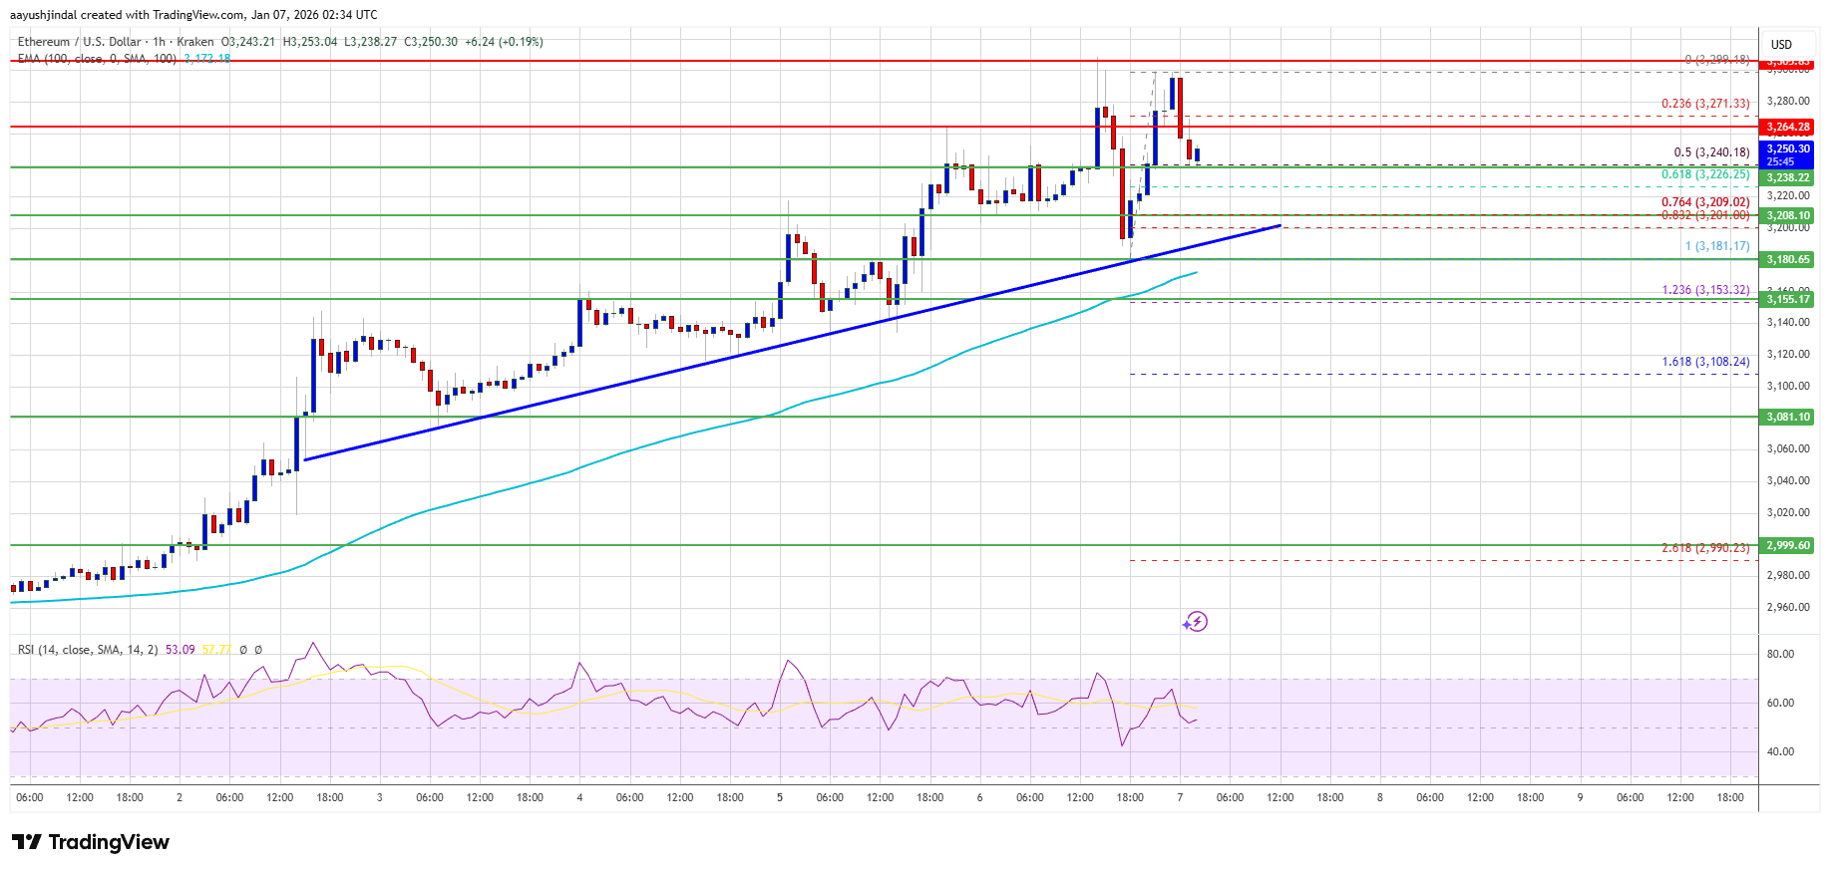Click the RSI 80.00 scale value

(1780, 654)
